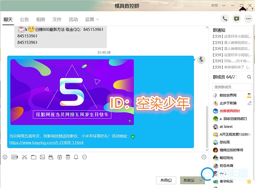Click the send picture icon
The width and height of the screenshot is (255, 188).
[x=42, y=157]
